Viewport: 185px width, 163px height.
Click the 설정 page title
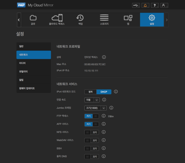(x=20, y=34)
